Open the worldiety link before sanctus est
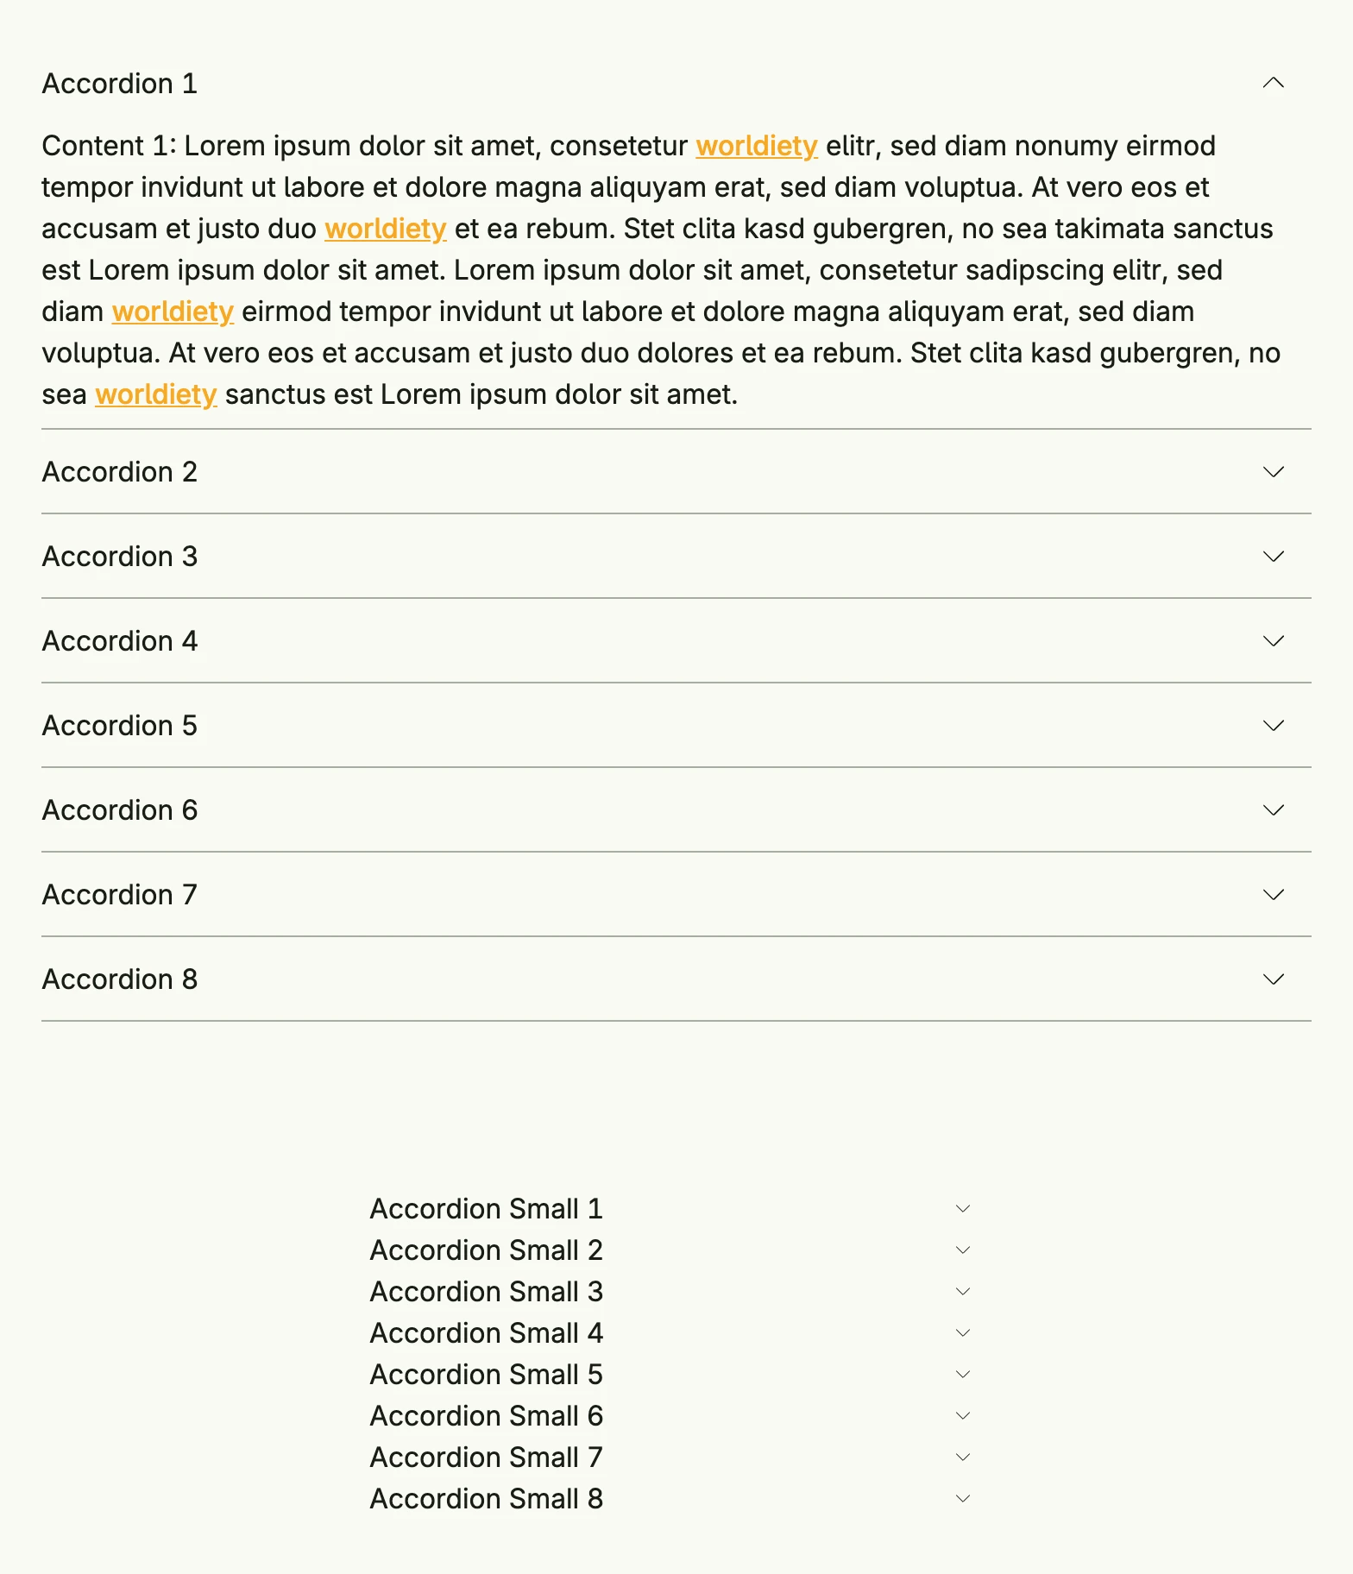Image resolution: width=1353 pixels, height=1574 pixels. coord(155,394)
